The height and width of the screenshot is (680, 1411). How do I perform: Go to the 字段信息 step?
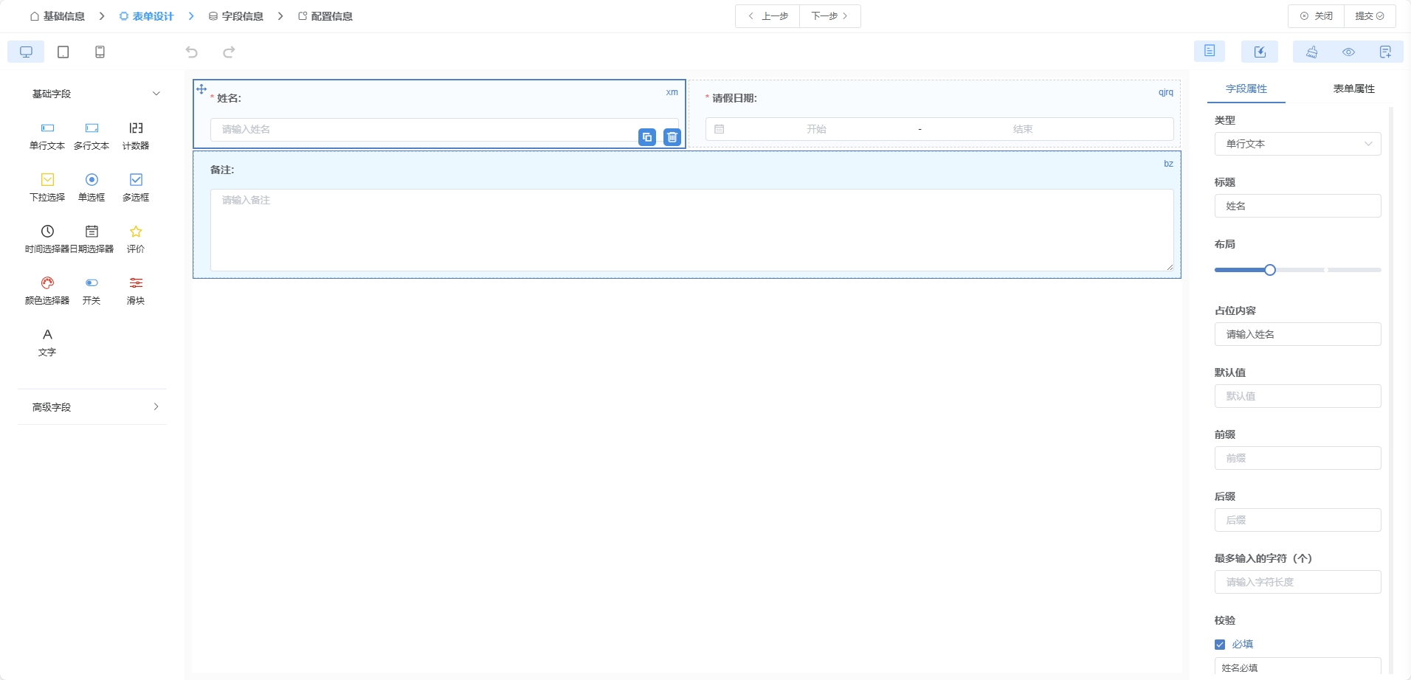click(x=236, y=16)
